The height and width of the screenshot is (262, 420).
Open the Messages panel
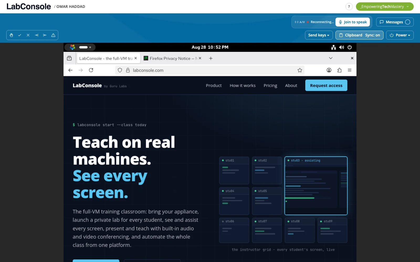(x=395, y=22)
